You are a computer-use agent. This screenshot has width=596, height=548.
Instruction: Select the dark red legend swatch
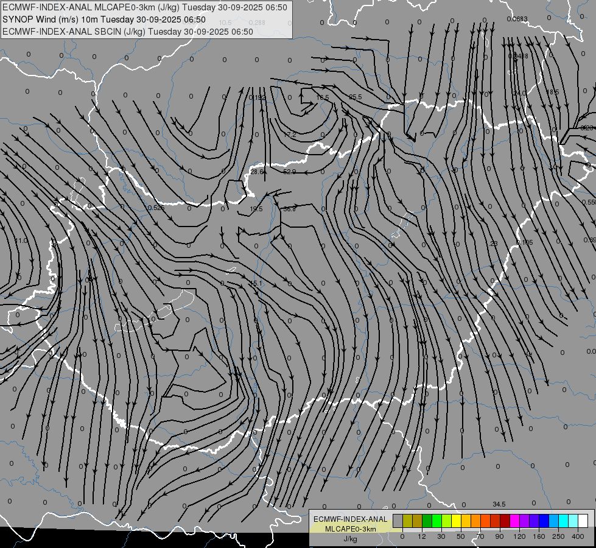click(505, 521)
